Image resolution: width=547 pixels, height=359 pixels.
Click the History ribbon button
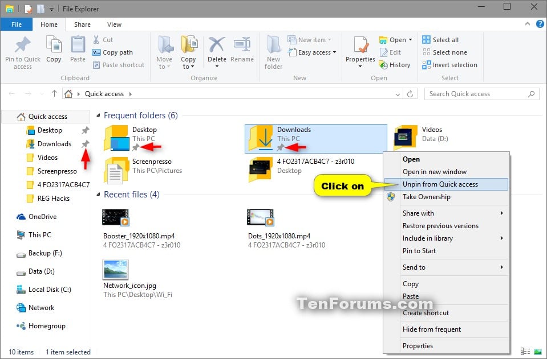point(395,65)
